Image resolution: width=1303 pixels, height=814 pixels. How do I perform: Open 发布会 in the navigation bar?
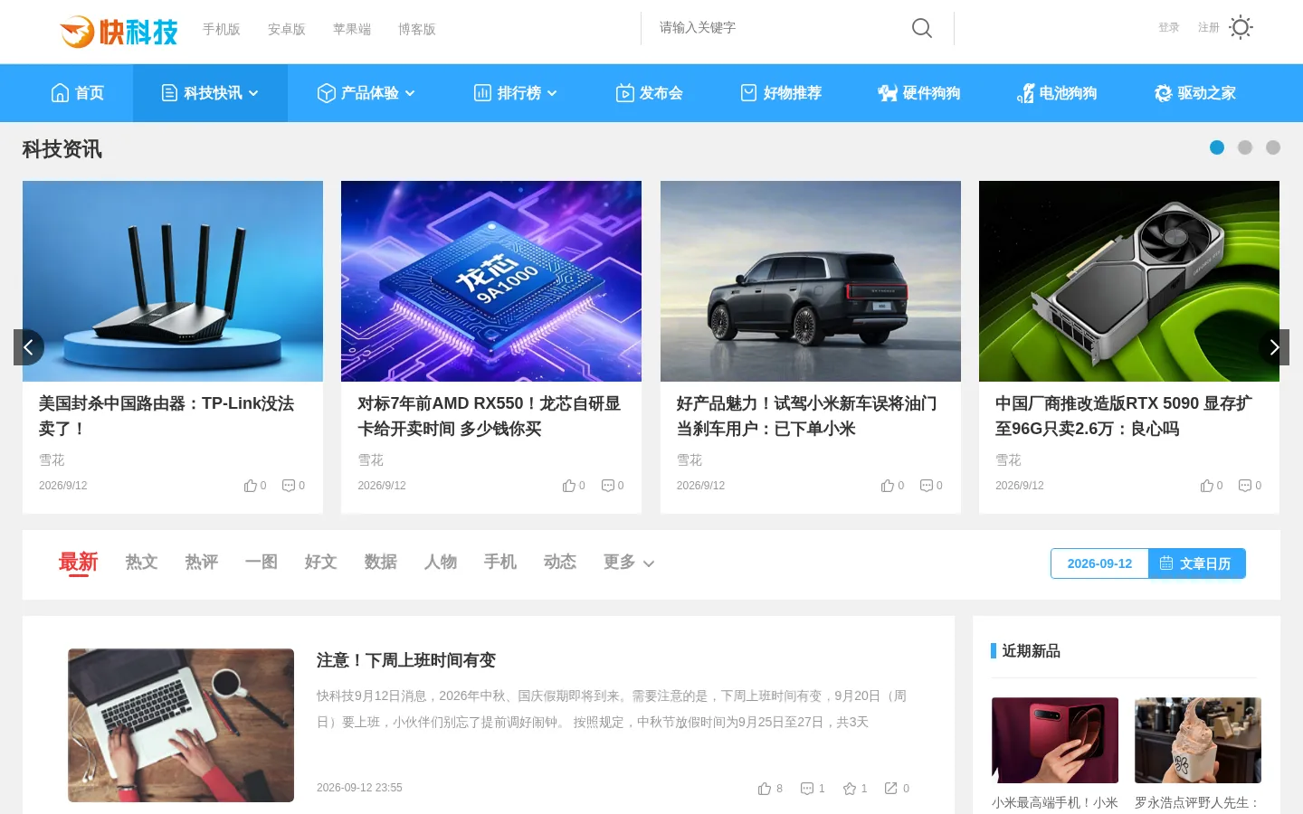pos(650,93)
